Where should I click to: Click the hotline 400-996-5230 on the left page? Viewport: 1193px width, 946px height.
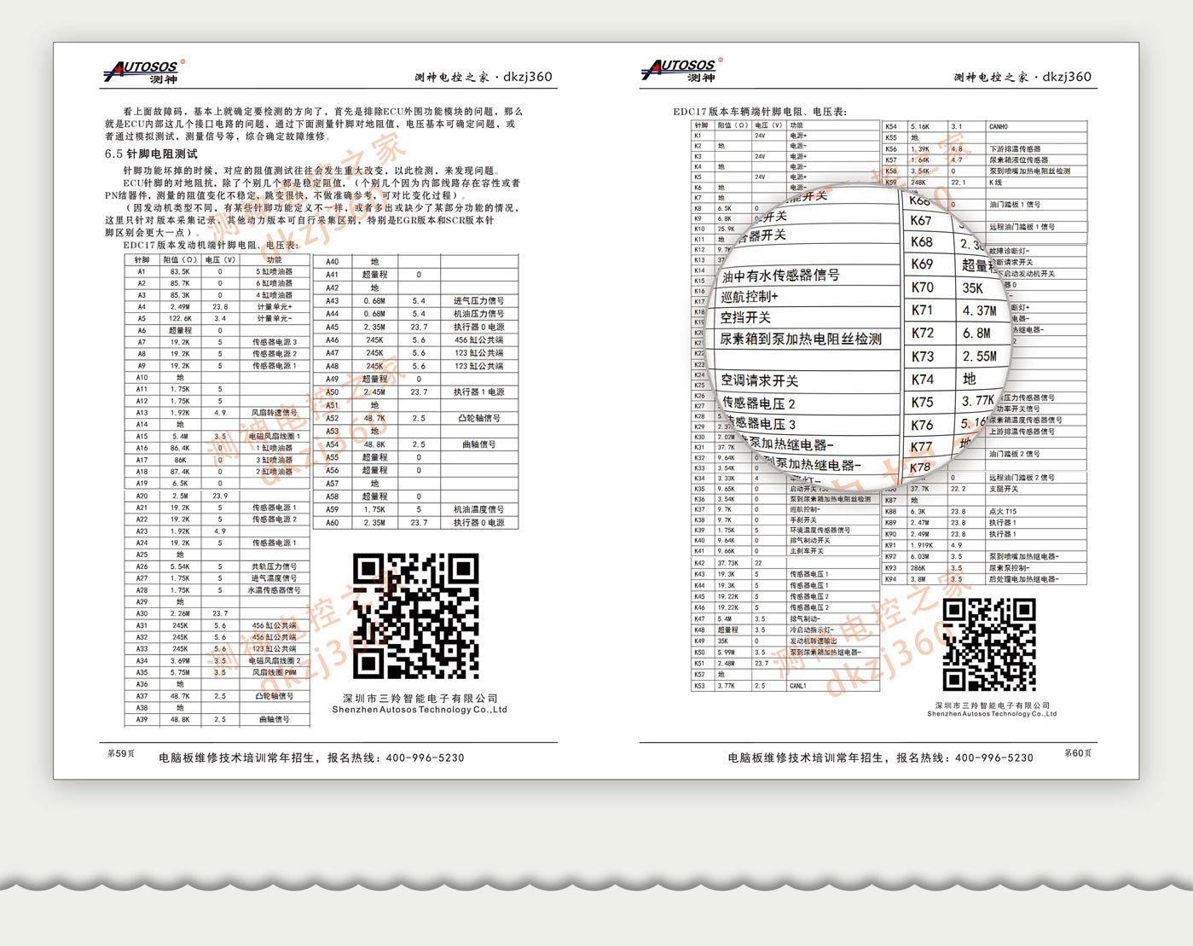(425, 757)
